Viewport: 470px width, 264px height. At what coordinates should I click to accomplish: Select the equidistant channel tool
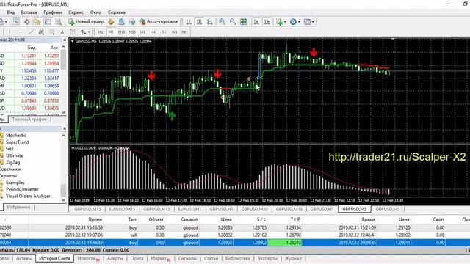(x=41, y=32)
